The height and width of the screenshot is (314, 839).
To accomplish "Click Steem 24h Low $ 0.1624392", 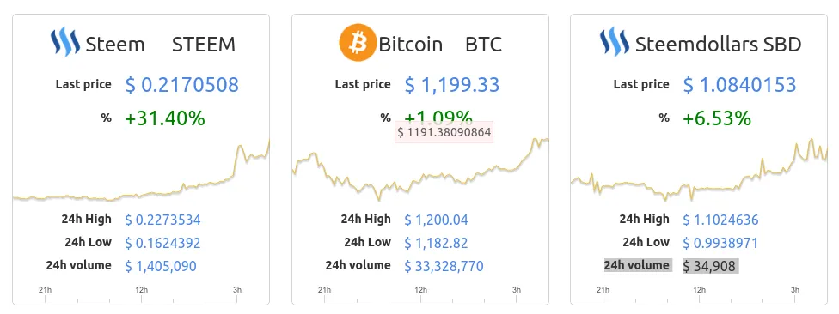I will pyautogui.click(x=162, y=243).
